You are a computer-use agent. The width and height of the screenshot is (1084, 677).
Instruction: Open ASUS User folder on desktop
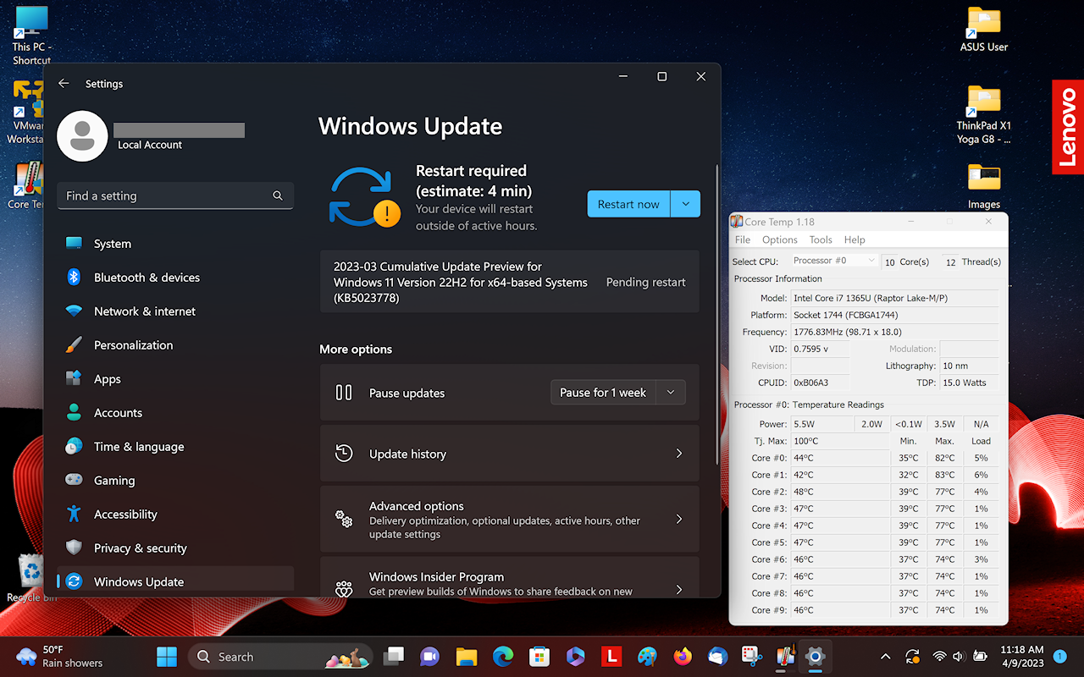[x=984, y=30]
